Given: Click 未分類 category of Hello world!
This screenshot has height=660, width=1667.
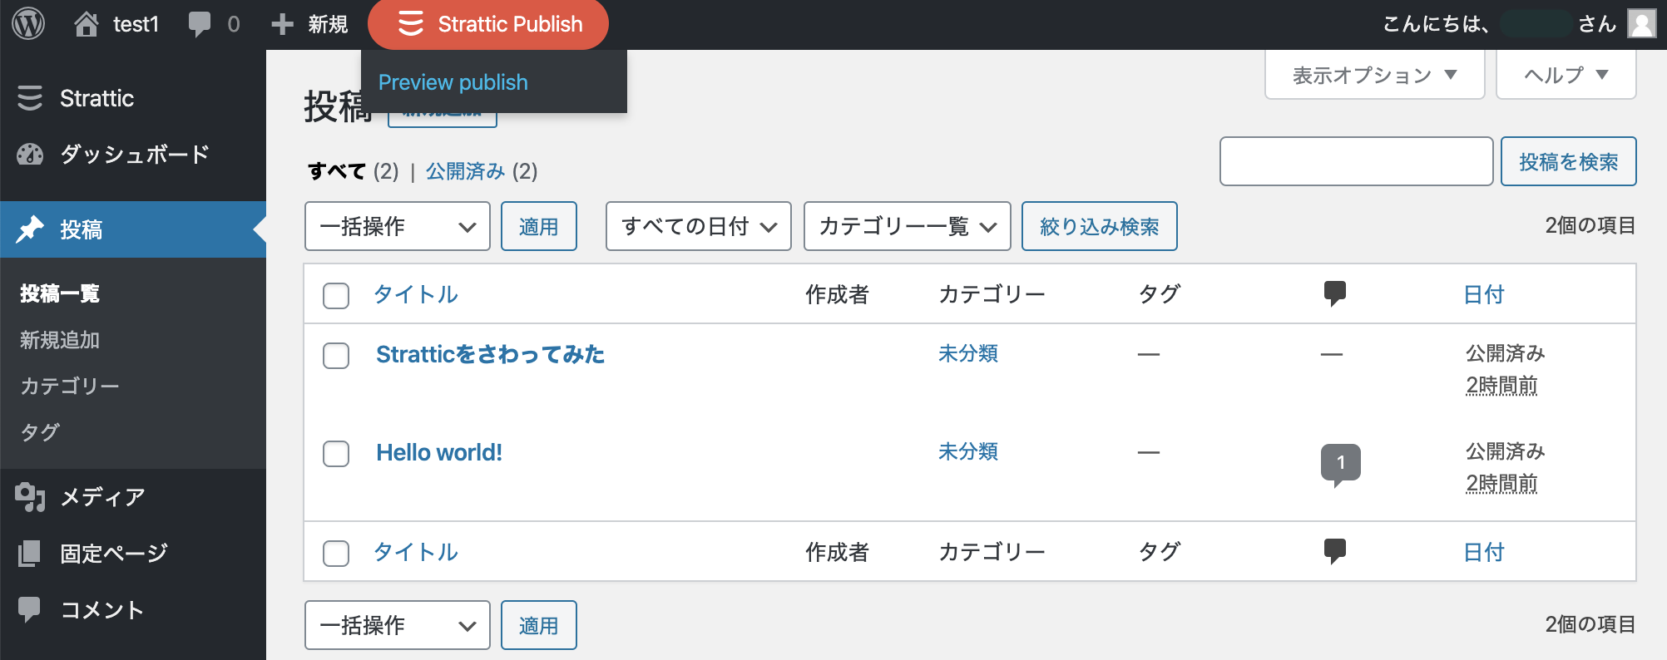Looking at the screenshot, I should point(968,451).
